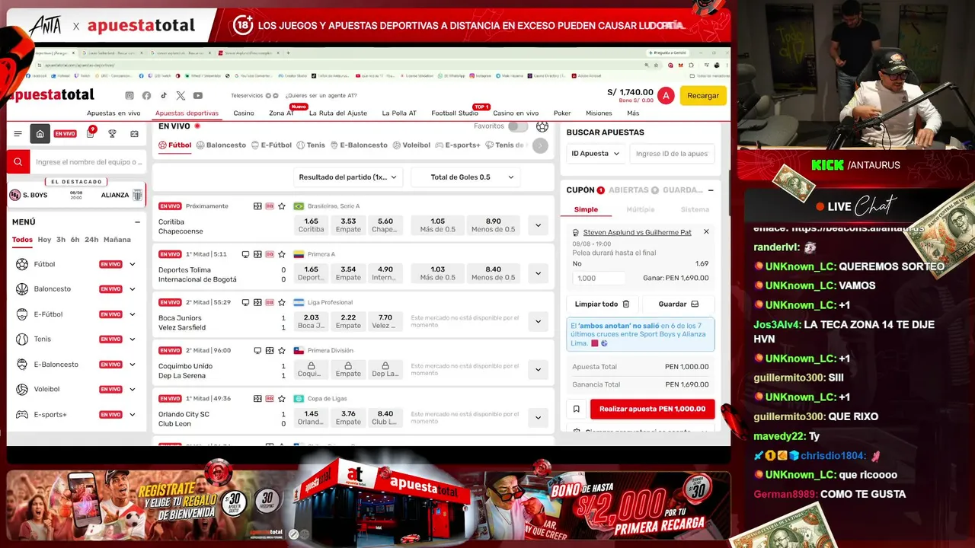Screen dimensions: 975x548
Task: Click the red search magnifier icon
Action: click(x=18, y=162)
